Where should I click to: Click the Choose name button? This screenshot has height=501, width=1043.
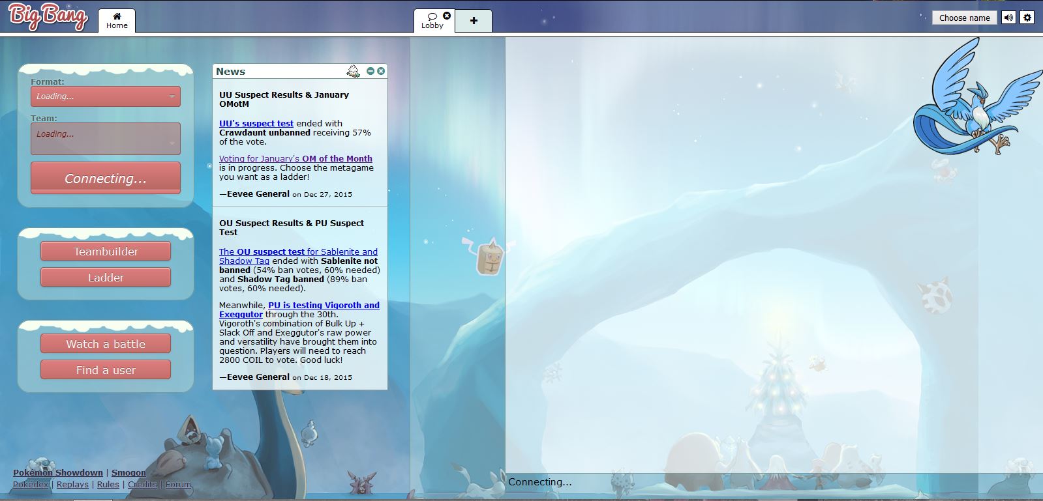click(x=964, y=18)
